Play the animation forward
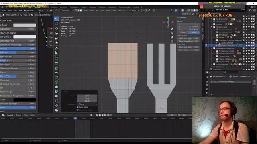This screenshot has width=257, height=144. 105,115
